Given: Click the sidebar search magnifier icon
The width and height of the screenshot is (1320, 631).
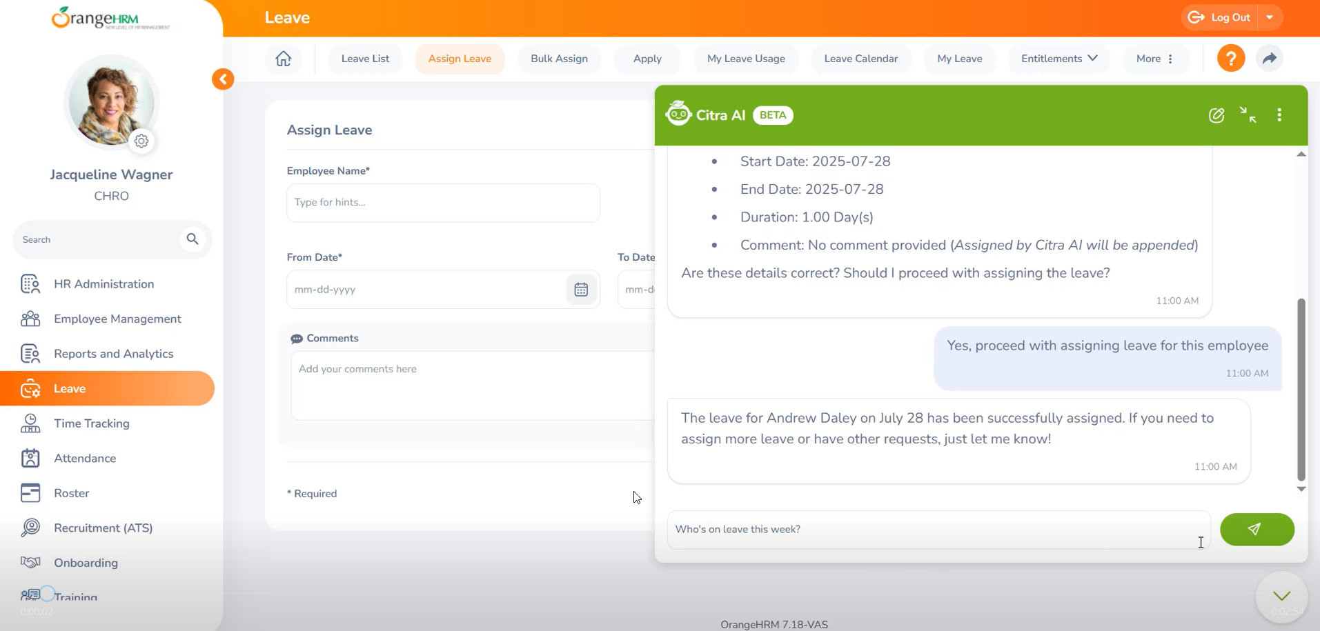Looking at the screenshot, I should point(193,239).
